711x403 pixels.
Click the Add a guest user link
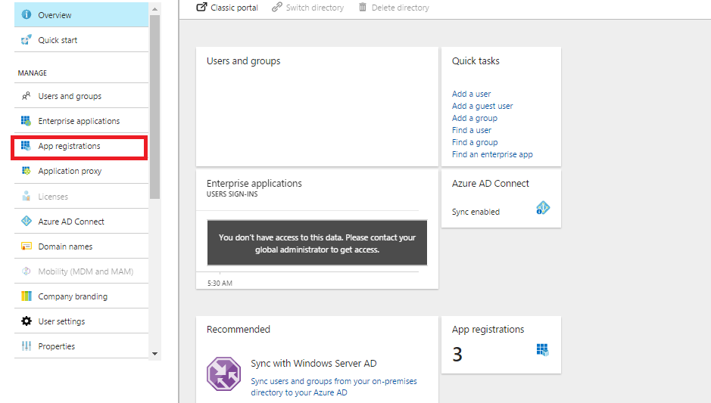click(482, 106)
